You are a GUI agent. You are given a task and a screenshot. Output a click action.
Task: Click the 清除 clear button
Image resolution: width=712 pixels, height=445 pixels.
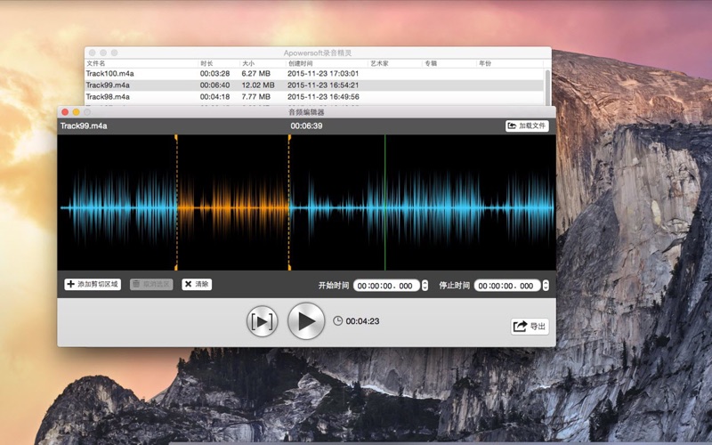click(x=197, y=285)
